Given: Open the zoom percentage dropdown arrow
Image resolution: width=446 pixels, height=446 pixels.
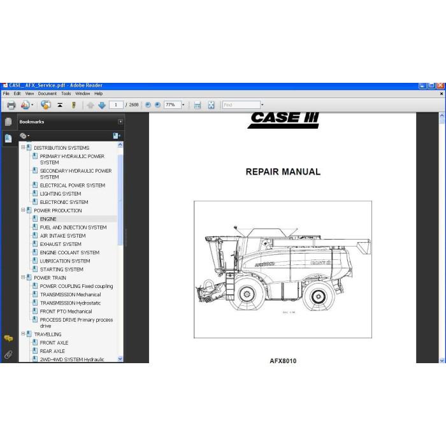Looking at the screenshot, I should [183, 105].
